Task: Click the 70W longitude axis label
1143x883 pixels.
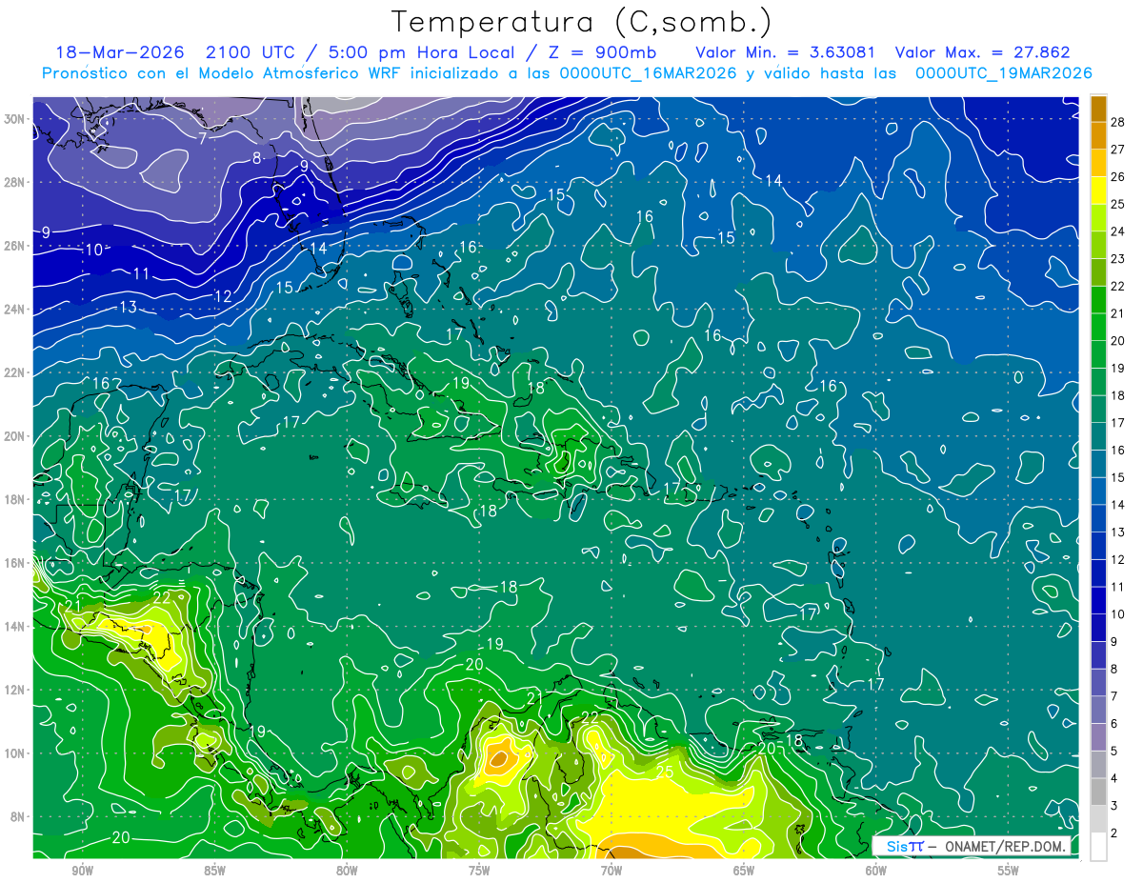Action: click(612, 871)
